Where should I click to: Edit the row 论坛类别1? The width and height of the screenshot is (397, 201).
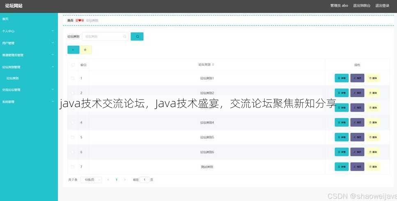[x=357, y=78]
